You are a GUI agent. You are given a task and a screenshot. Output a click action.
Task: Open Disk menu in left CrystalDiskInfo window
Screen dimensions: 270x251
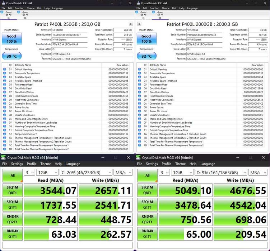[x=39, y=8]
